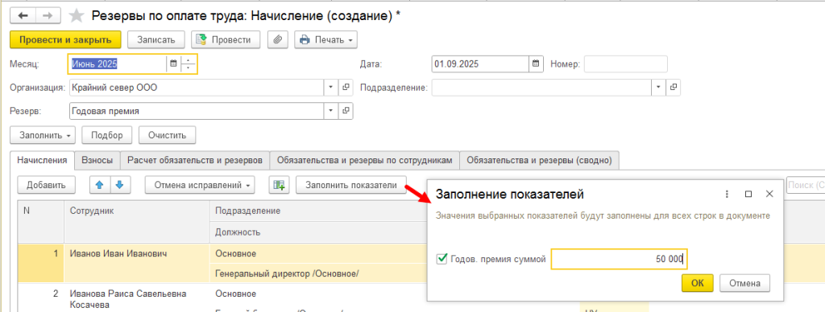Screen dimensions: 825x312
Task: Change the month with the Месяц stepper
Action: [x=189, y=64]
